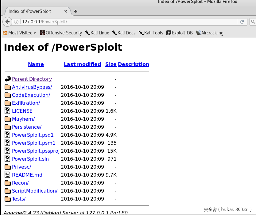
Task: Select the Index of /PowerSploit tab
Action: click(x=34, y=11)
